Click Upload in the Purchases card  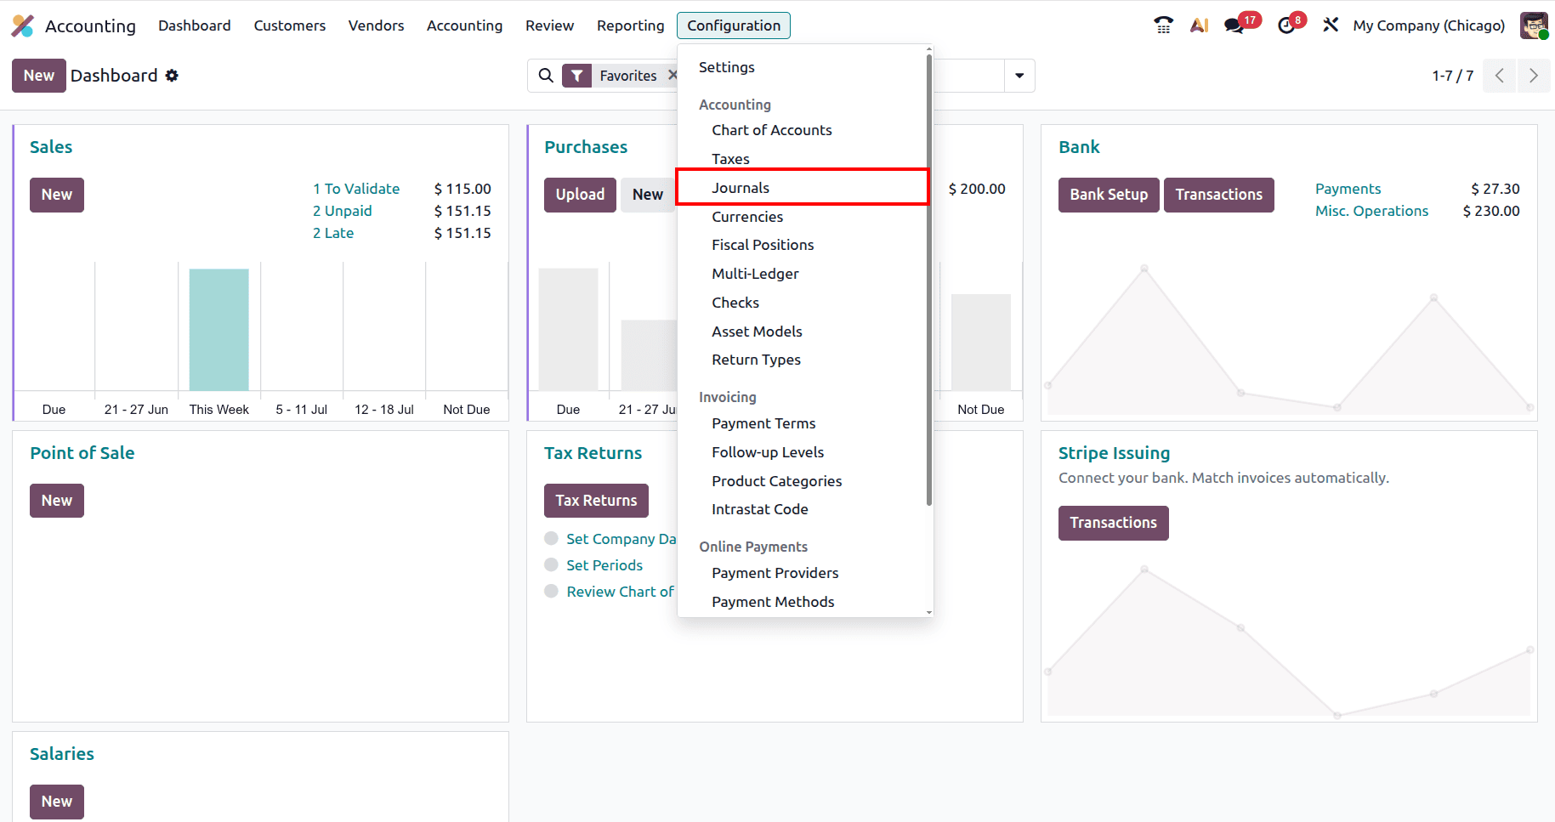pyautogui.click(x=580, y=195)
